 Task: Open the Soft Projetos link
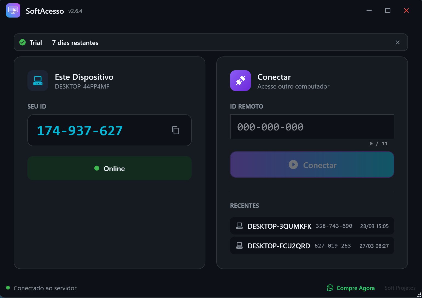coord(400,288)
